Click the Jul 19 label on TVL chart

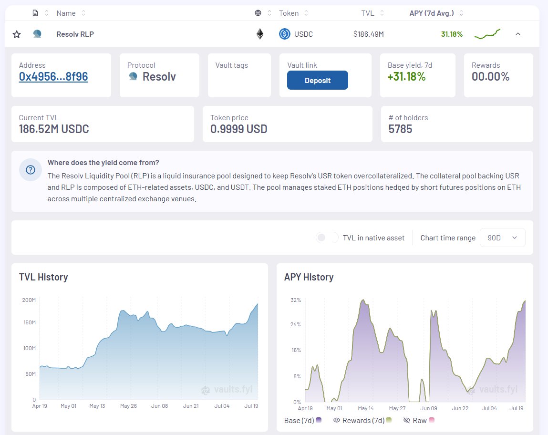click(x=251, y=406)
